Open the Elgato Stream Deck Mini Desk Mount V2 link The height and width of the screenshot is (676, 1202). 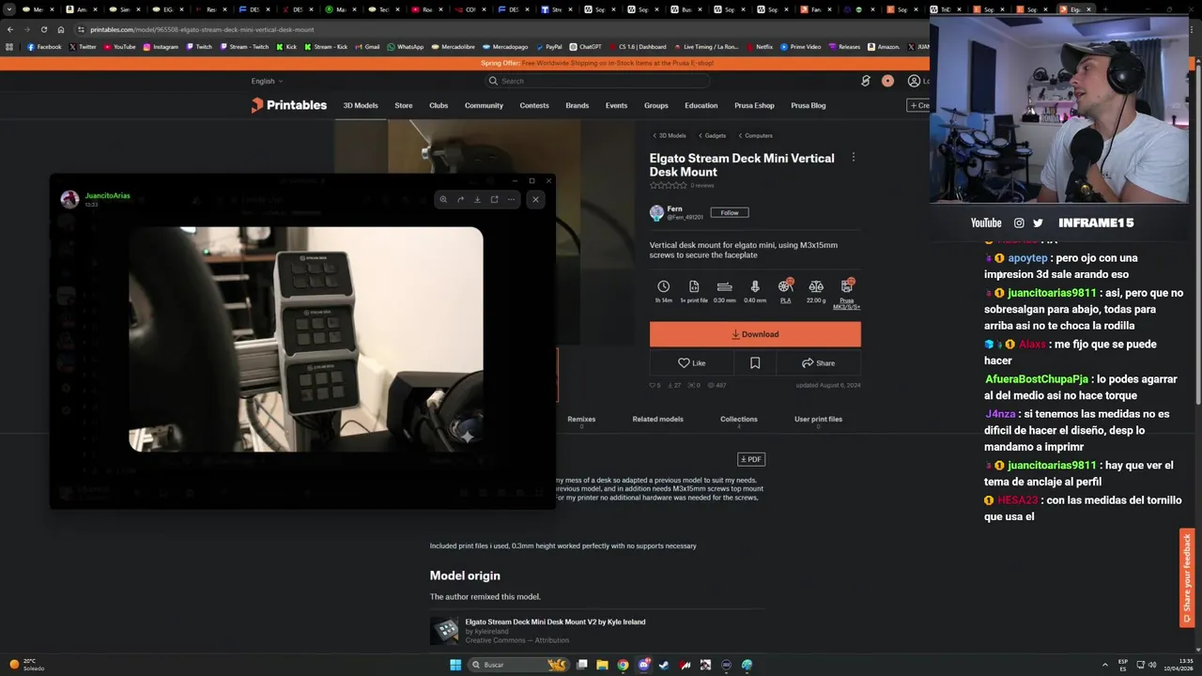click(555, 622)
